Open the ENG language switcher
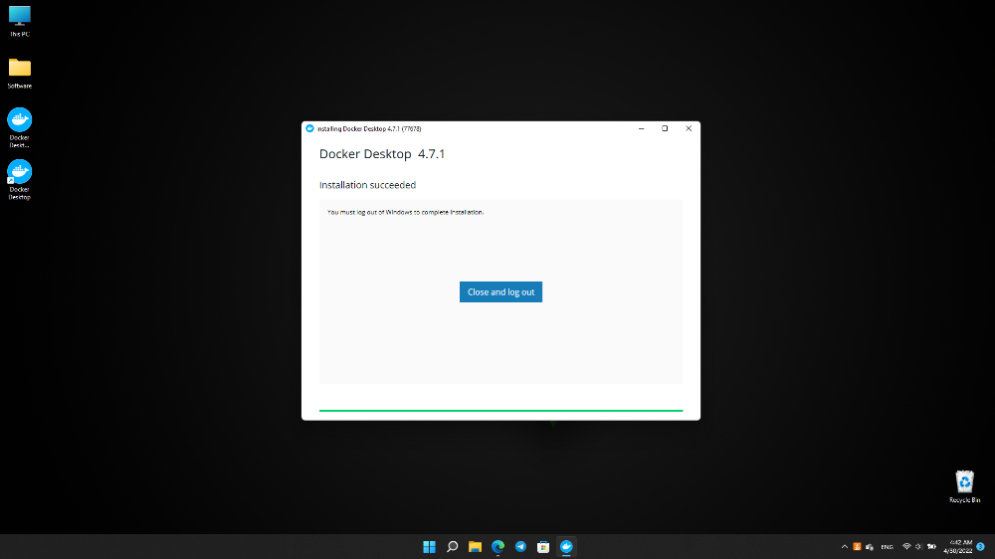Screen dimensions: 995x559 (888, 547)
